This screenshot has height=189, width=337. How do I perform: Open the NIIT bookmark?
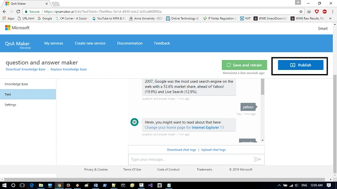coord(245,19)
